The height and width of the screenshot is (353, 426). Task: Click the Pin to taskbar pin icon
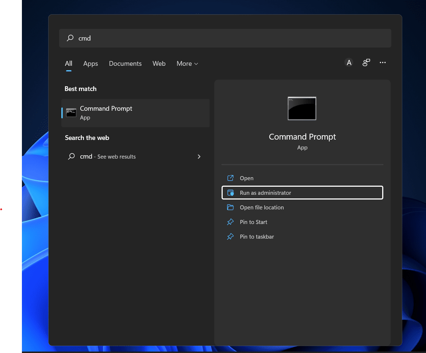pyautogui.click(x=230, y=236)
